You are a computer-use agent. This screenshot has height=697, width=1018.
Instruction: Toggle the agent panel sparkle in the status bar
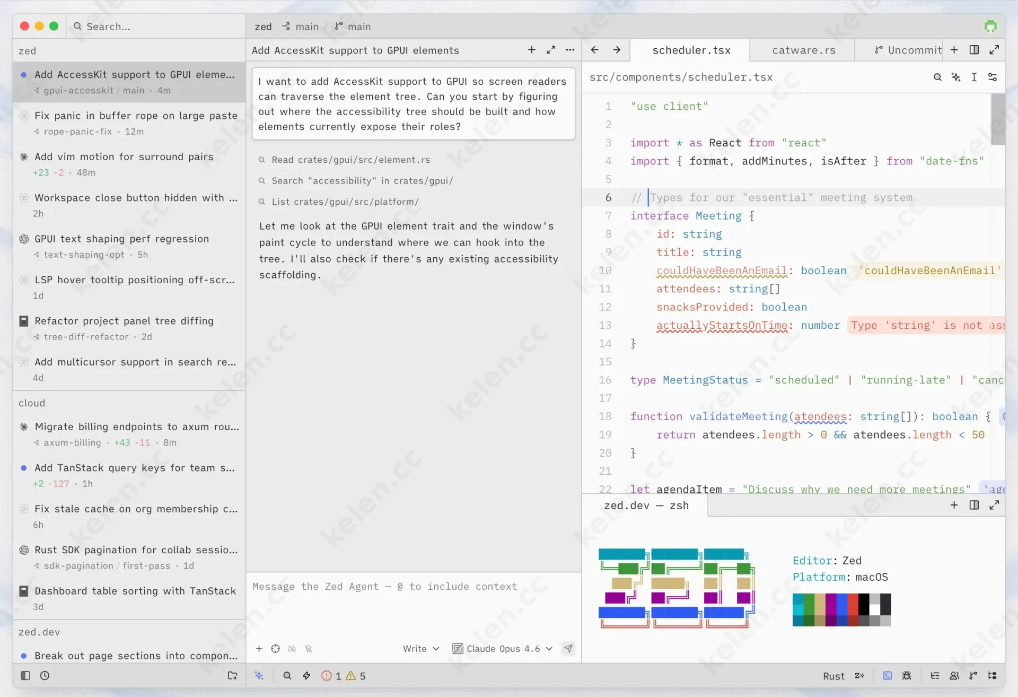pyautogui.click(x=259, y=676)
